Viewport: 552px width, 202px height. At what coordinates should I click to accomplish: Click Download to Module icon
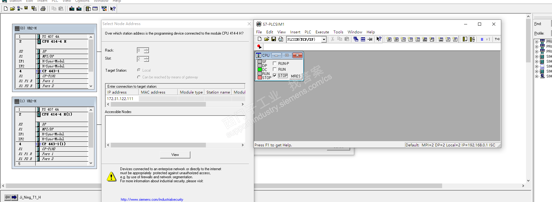click(x=72, y=9)
